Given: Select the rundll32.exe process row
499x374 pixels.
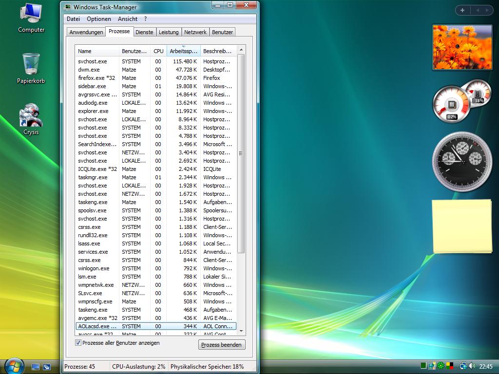Looking at the screenshot, I should coord(156,235).
